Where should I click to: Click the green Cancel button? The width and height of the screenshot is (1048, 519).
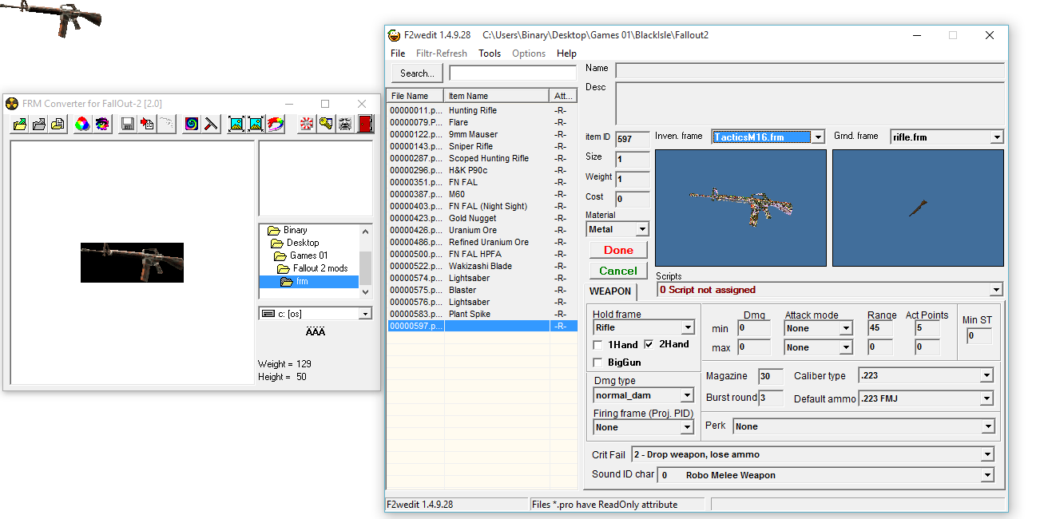pyautogui.click(x=618, y=271)
